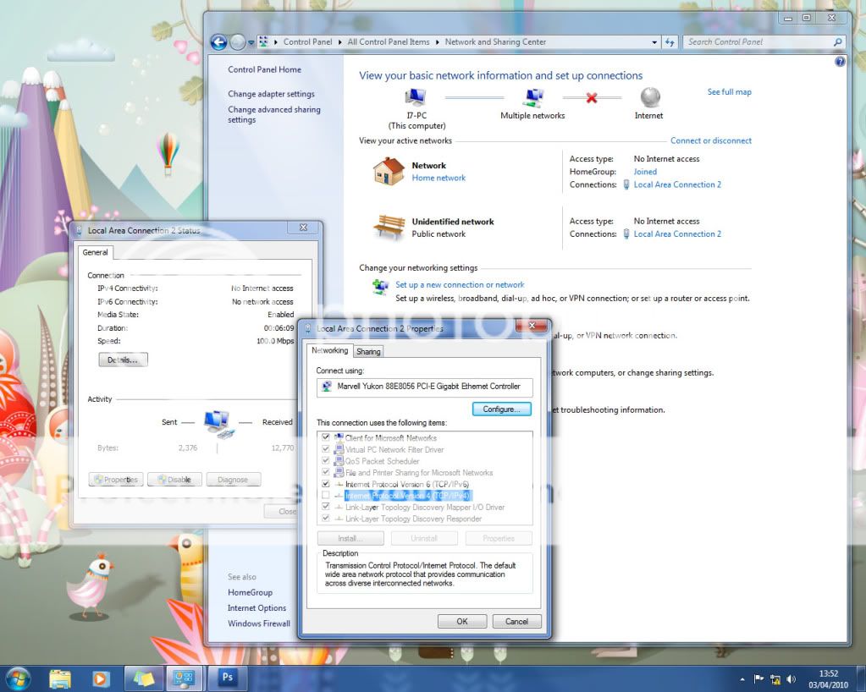Open HomeGroup under See also
866x692 pixels.
[x=251, y=592]
